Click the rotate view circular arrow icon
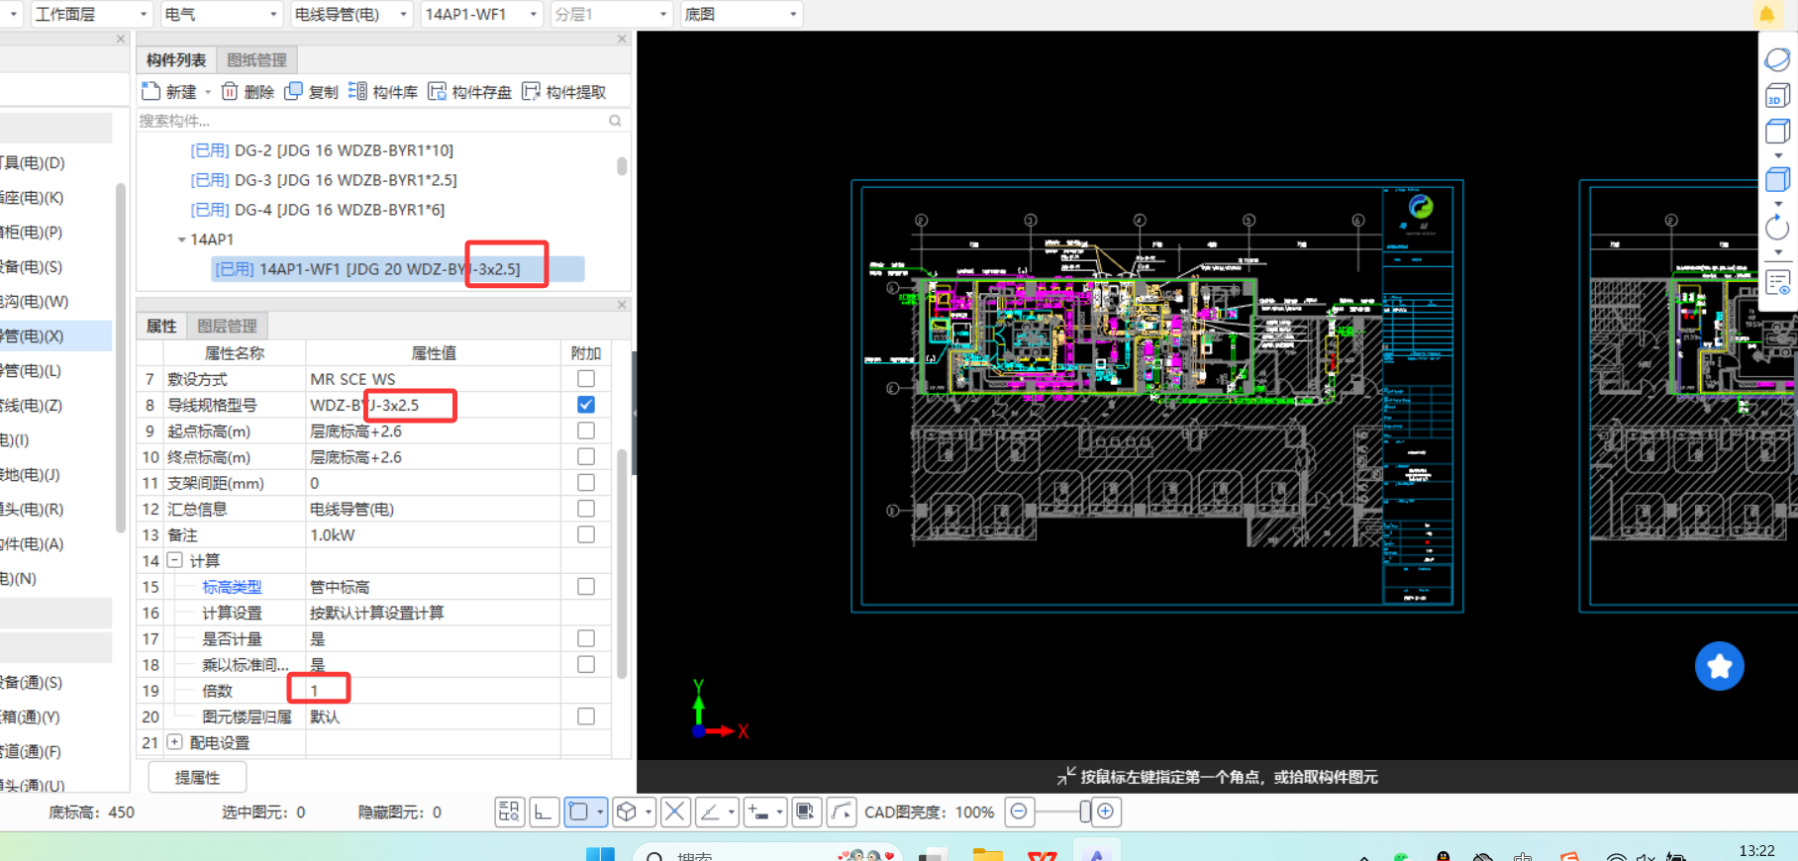 point(1777,228)
